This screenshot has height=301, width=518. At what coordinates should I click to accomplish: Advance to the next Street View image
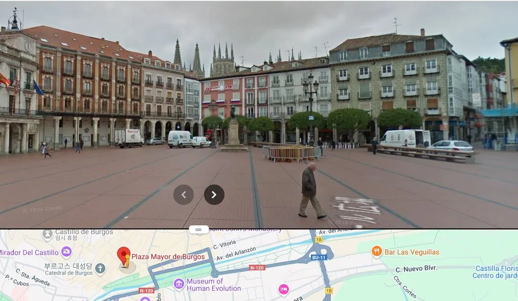(x=214, y=195)
